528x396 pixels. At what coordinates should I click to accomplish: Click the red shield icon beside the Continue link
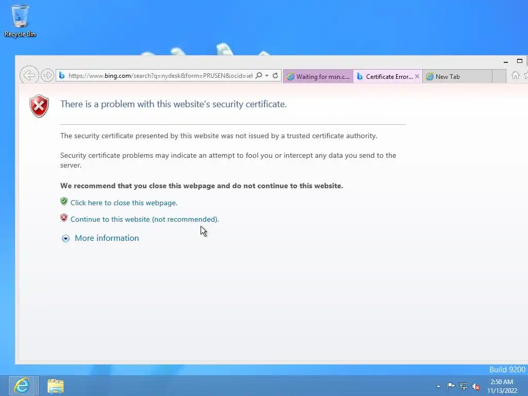pyautogui.click(x=64, y=218)
